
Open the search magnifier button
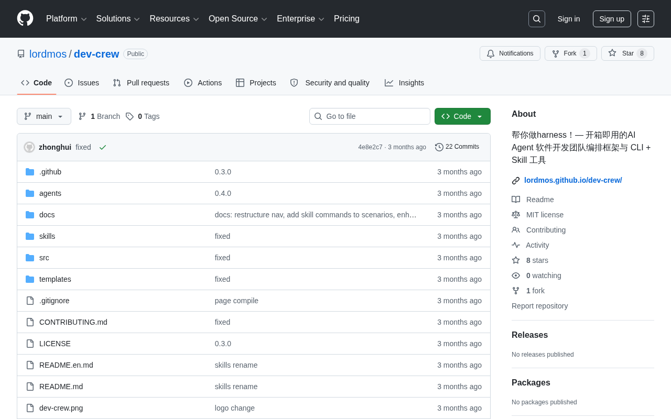tap(537, 19)
